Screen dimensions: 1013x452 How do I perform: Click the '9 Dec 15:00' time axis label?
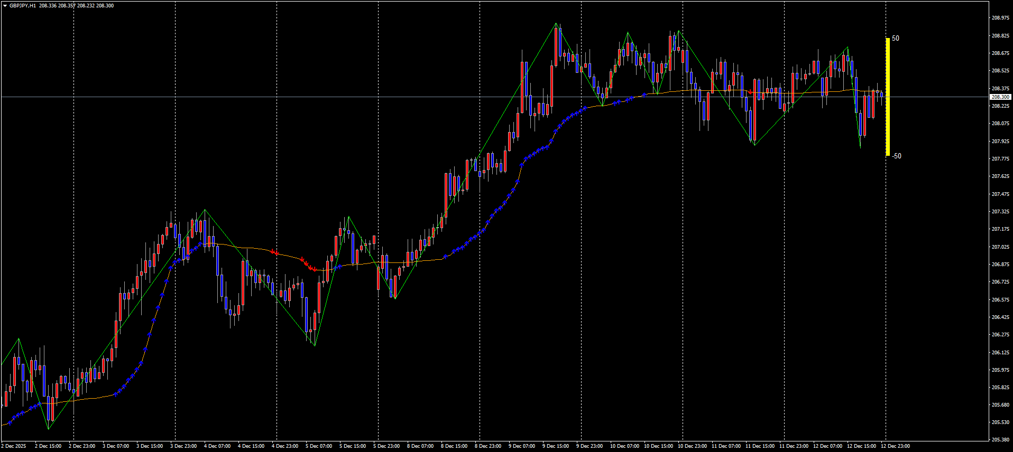tap(556, 446)
